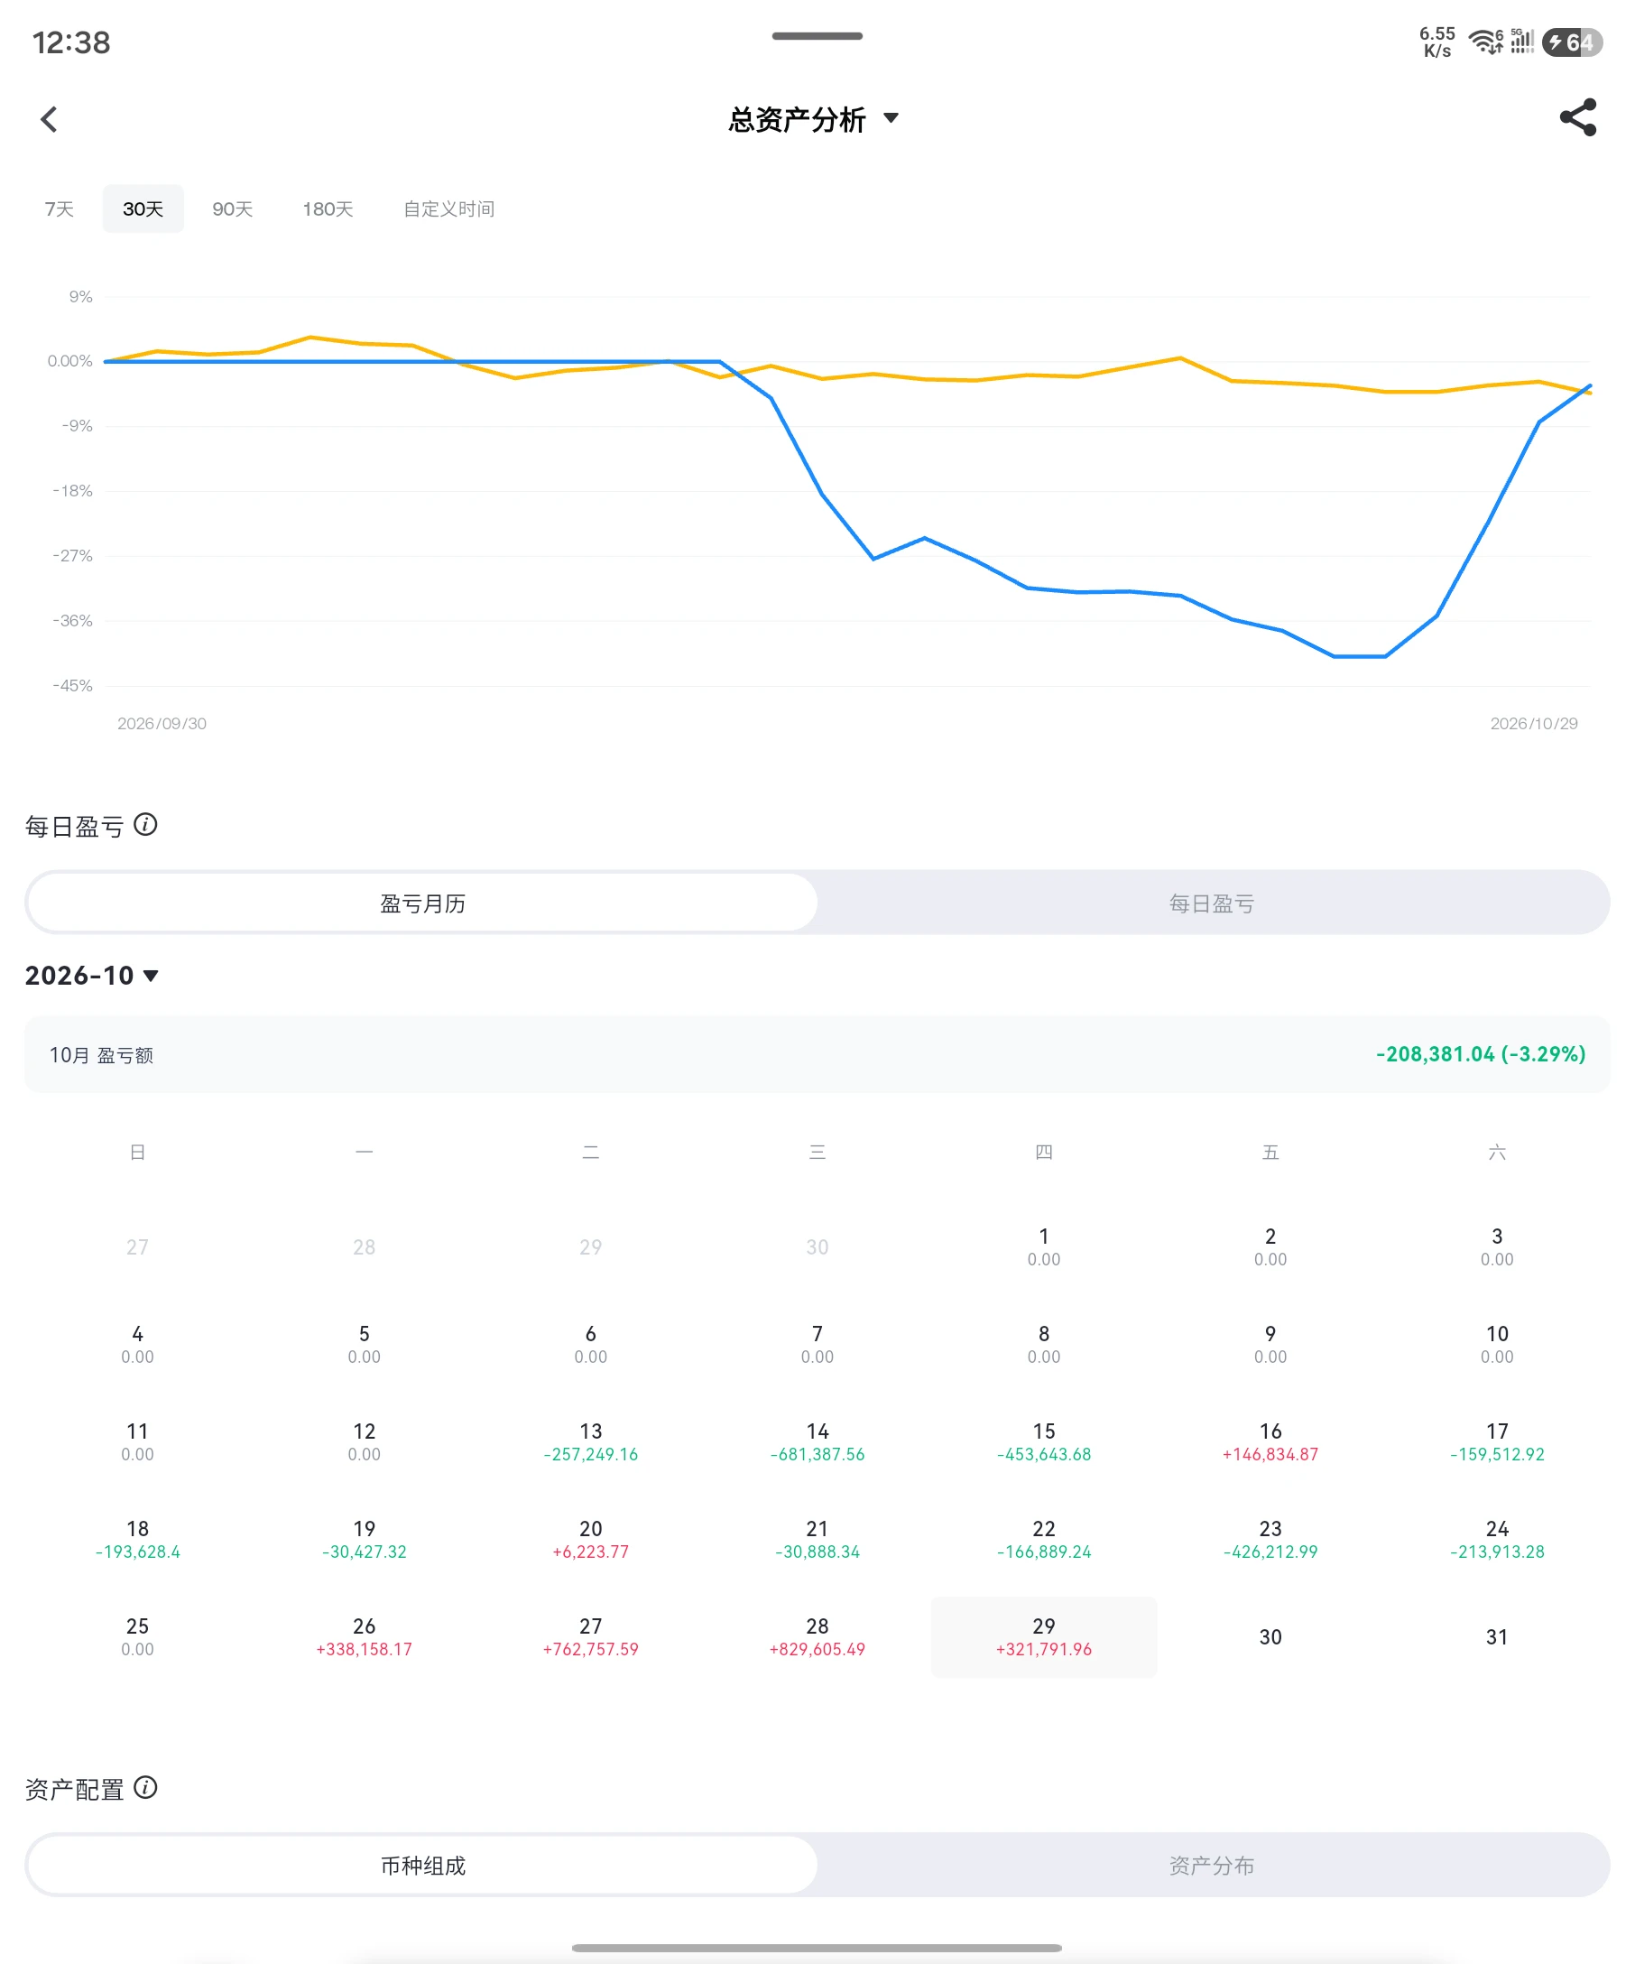Tap info icon beside 资产配置
The width and height of the screenshot is (1635, 1964).
146,1787
